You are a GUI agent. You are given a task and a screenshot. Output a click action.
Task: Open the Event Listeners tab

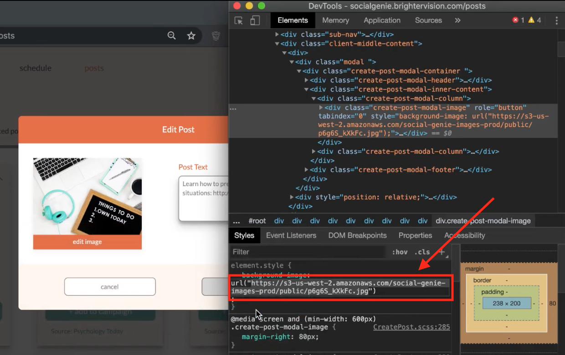click(291, 235)
